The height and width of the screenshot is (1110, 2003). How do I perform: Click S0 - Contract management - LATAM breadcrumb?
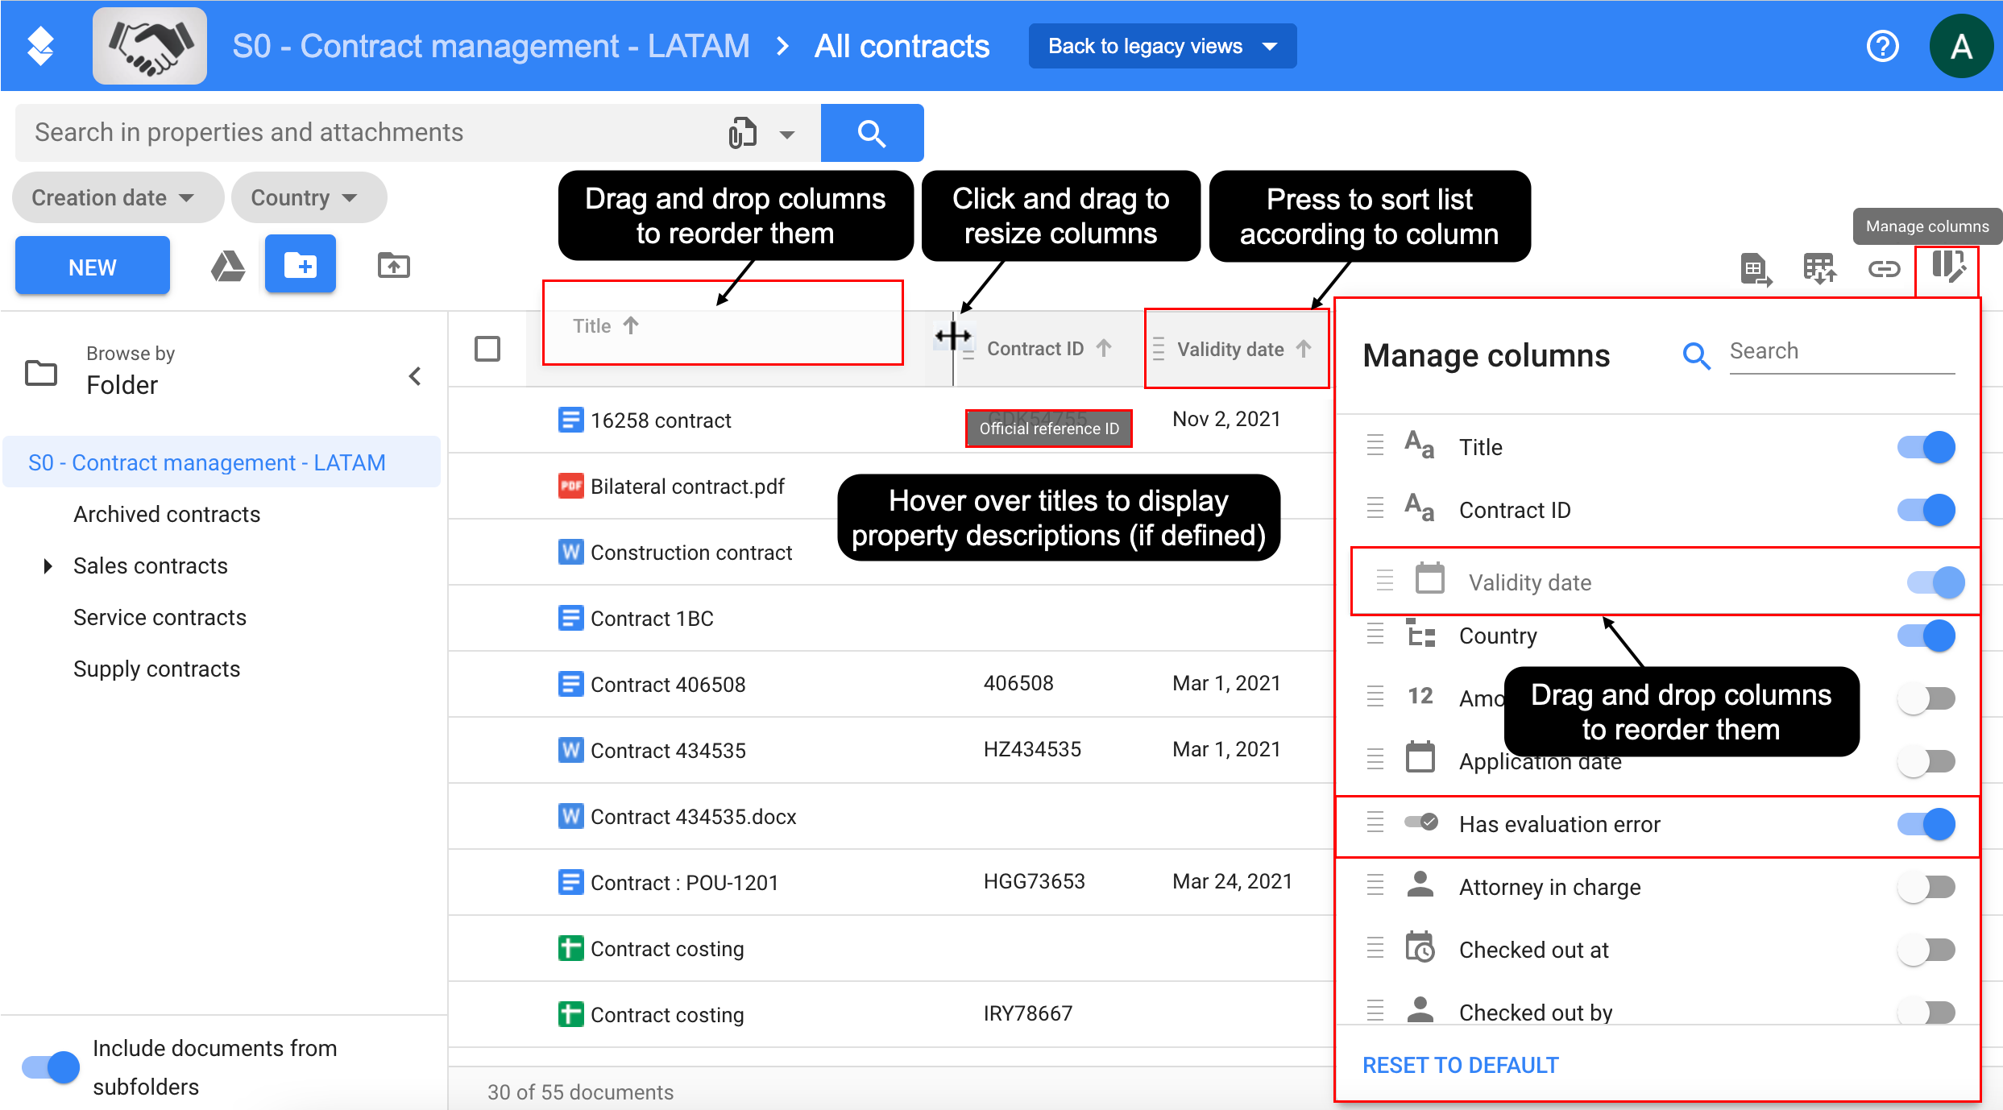coord(491,46)
